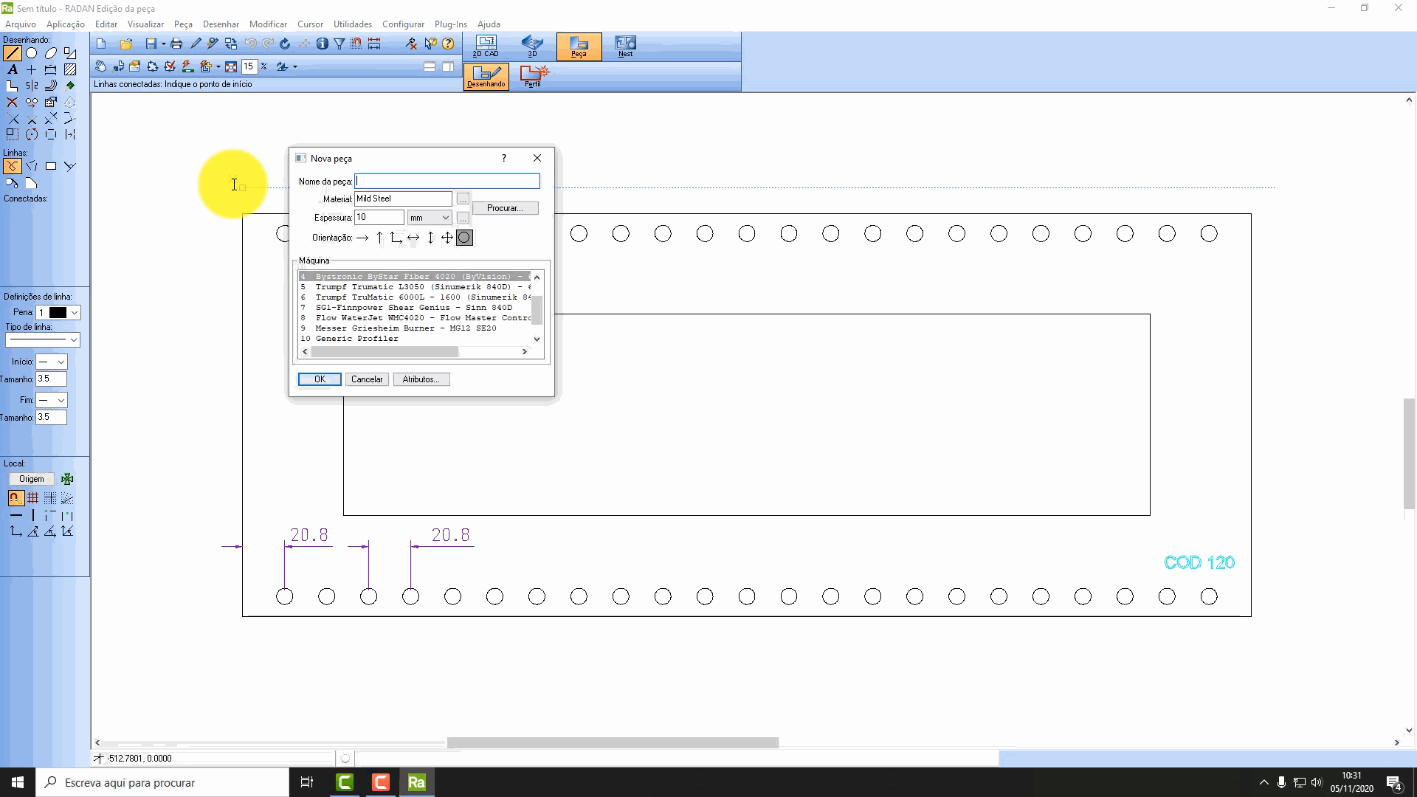1417x797 pixels.
Task: Click the New file icon in toolbar
Action: click(x=102, y=44)
